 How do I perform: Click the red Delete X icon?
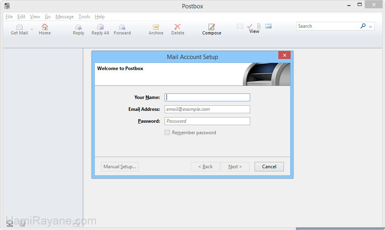tap(178, 27)
